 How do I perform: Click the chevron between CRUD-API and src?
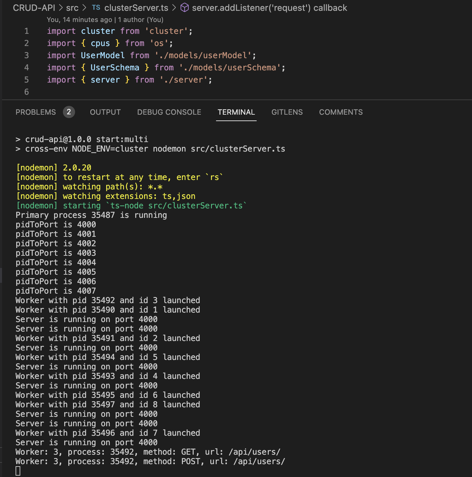(x=61, y=8)
